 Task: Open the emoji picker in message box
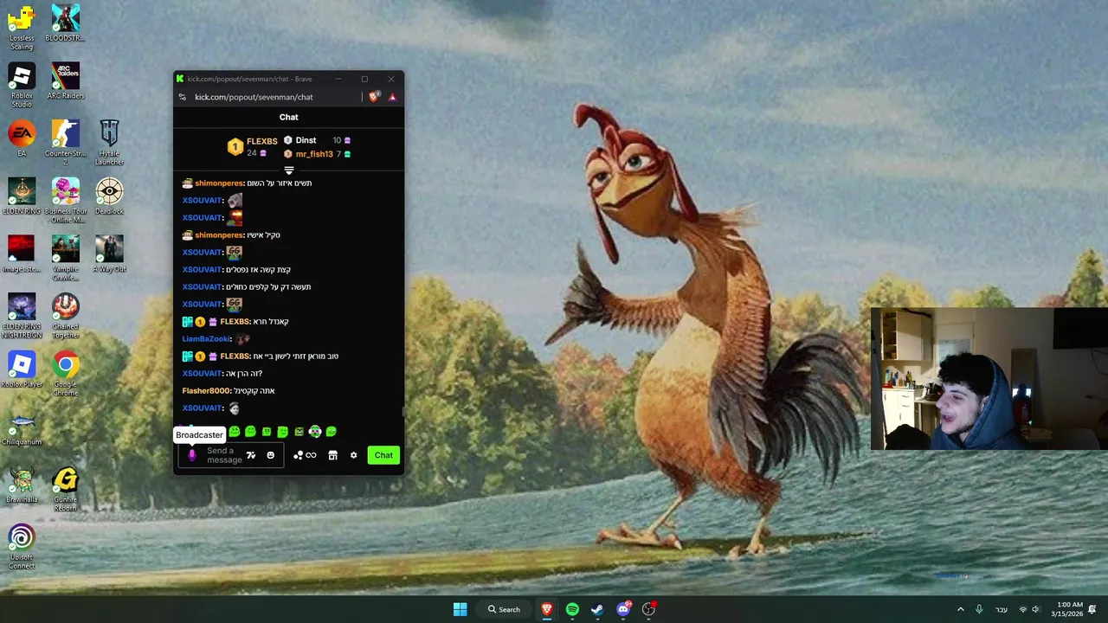point(270,455)
